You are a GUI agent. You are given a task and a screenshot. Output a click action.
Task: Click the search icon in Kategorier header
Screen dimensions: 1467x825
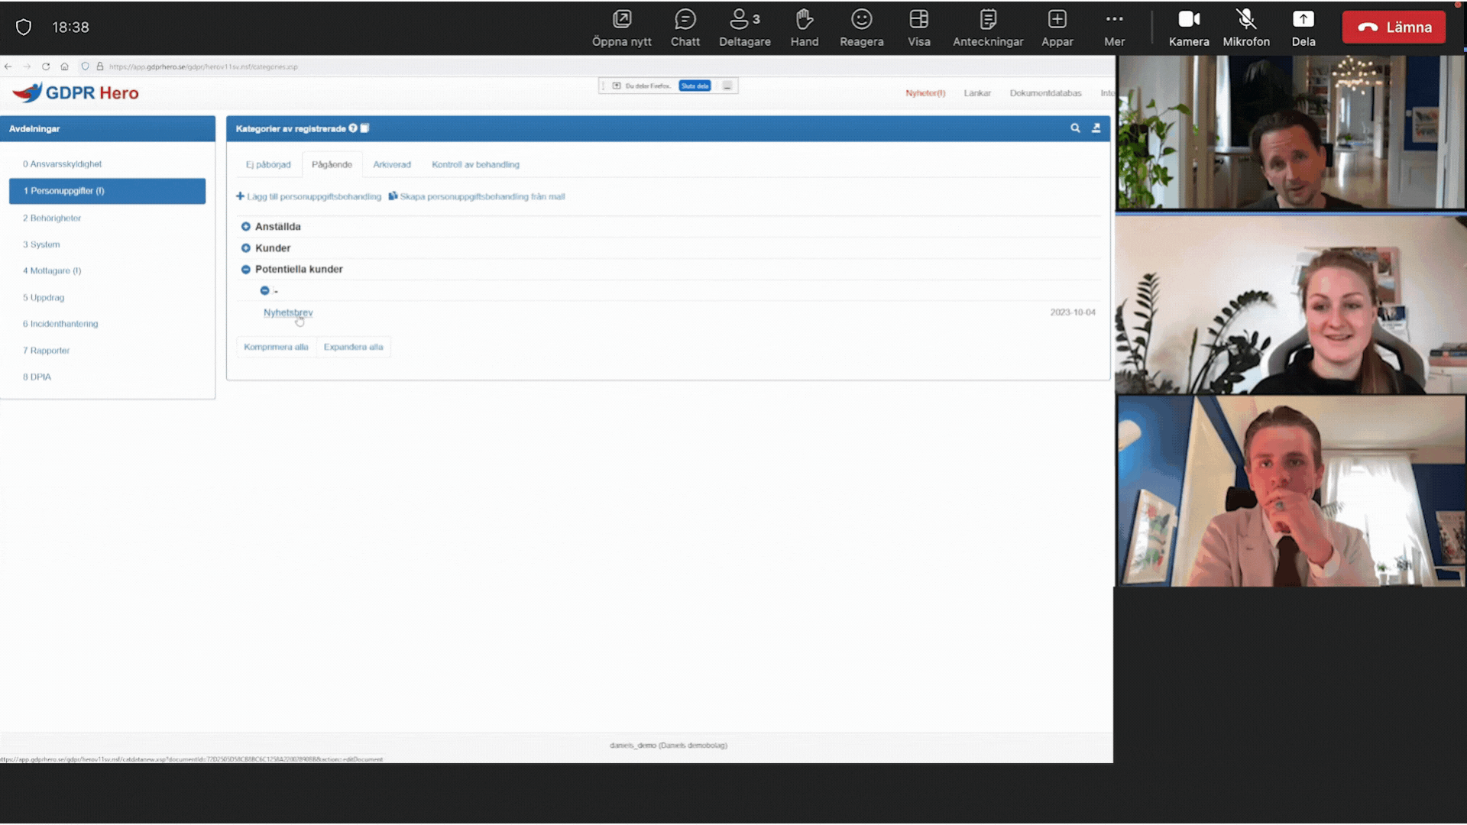(x=1075, y=128)
